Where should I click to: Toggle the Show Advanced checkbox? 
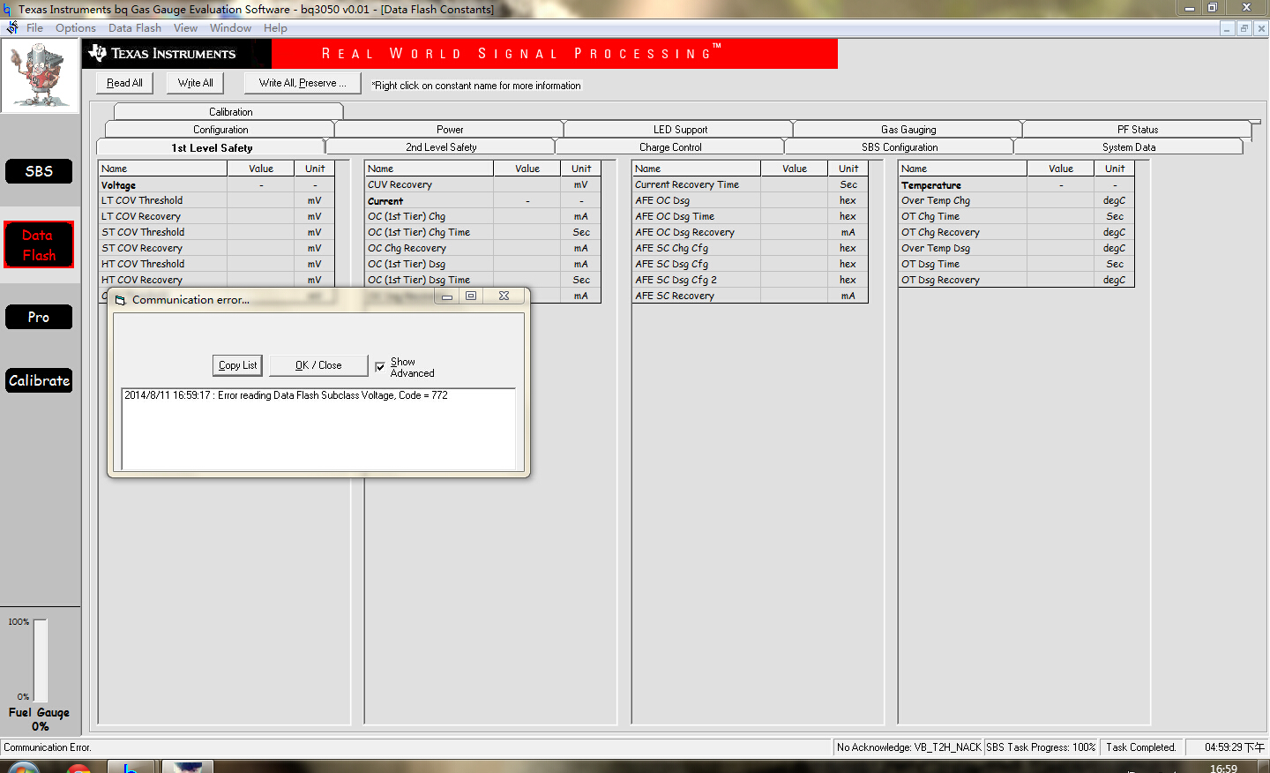(380, 367)
